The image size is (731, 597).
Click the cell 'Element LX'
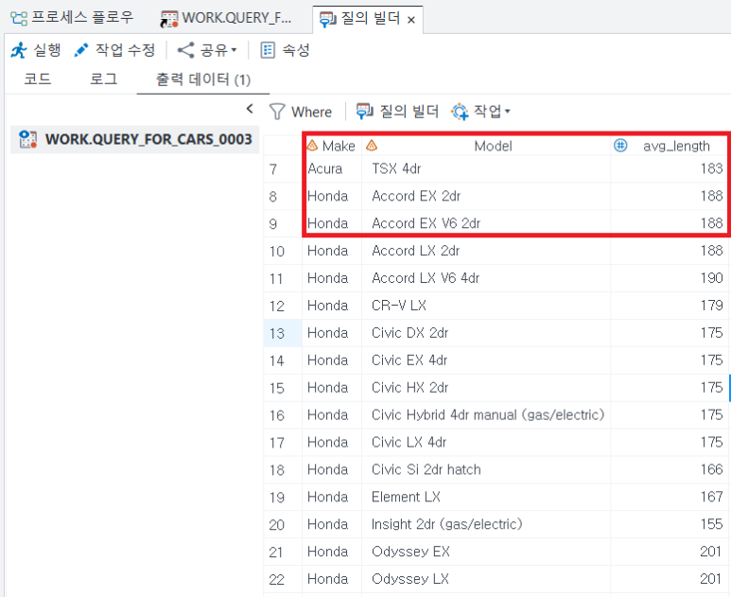(486, 498)
